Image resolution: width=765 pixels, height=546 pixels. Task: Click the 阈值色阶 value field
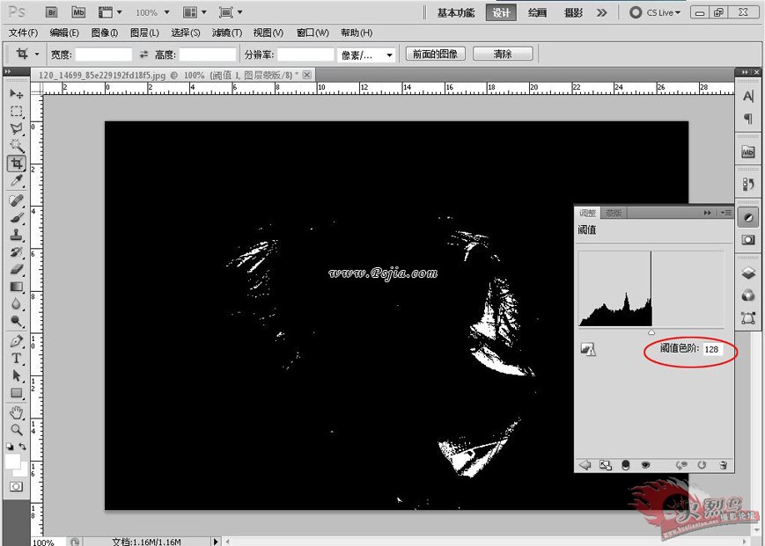[x=713, y=349]
